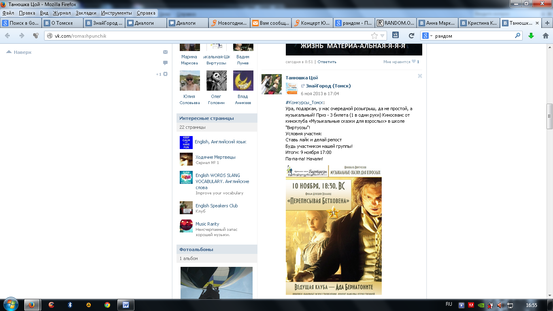The image size is (553, 311).
Task: Open the envelope messages icon in sidebar
Action: [165, 52]
